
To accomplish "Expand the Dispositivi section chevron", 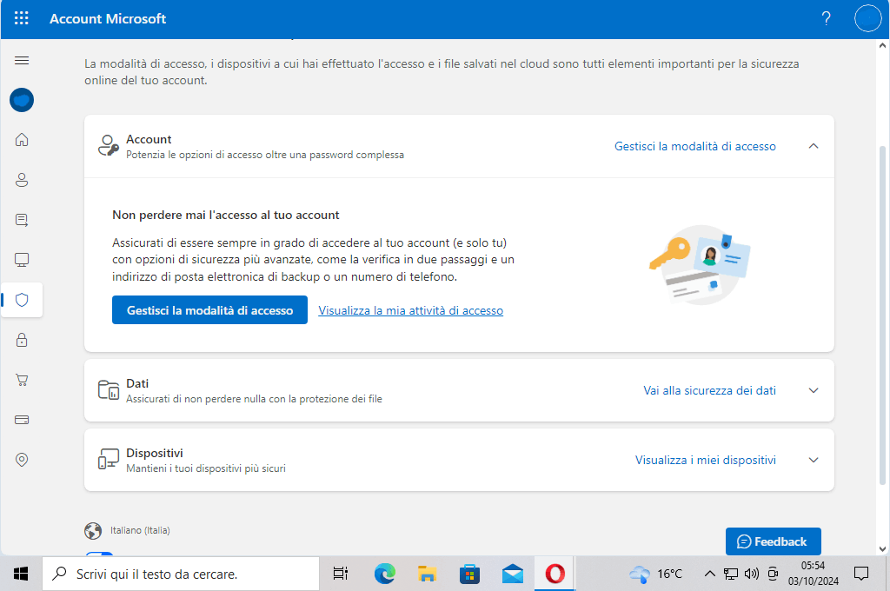I will coord(814,460).
